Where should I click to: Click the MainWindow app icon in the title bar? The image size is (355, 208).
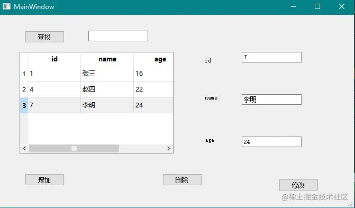point(6,6)
